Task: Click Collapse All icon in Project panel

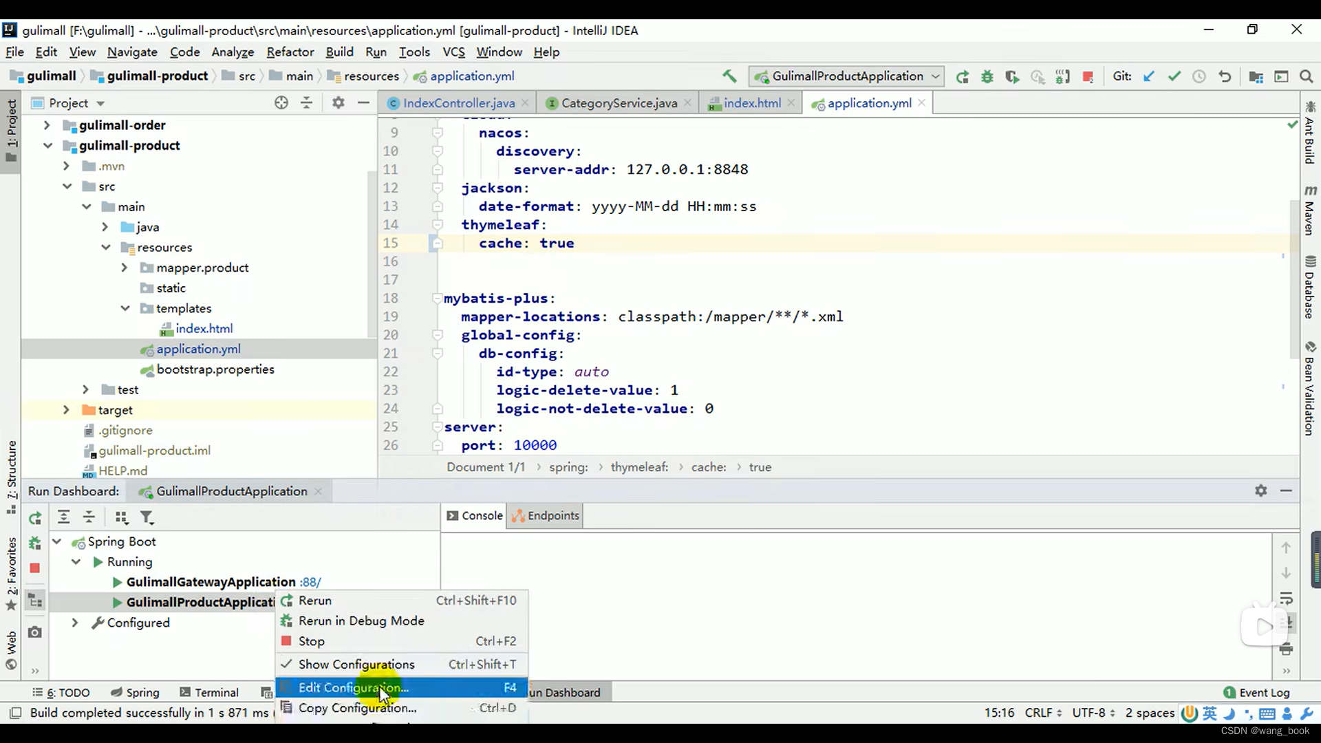Action: tap(307, 103)
